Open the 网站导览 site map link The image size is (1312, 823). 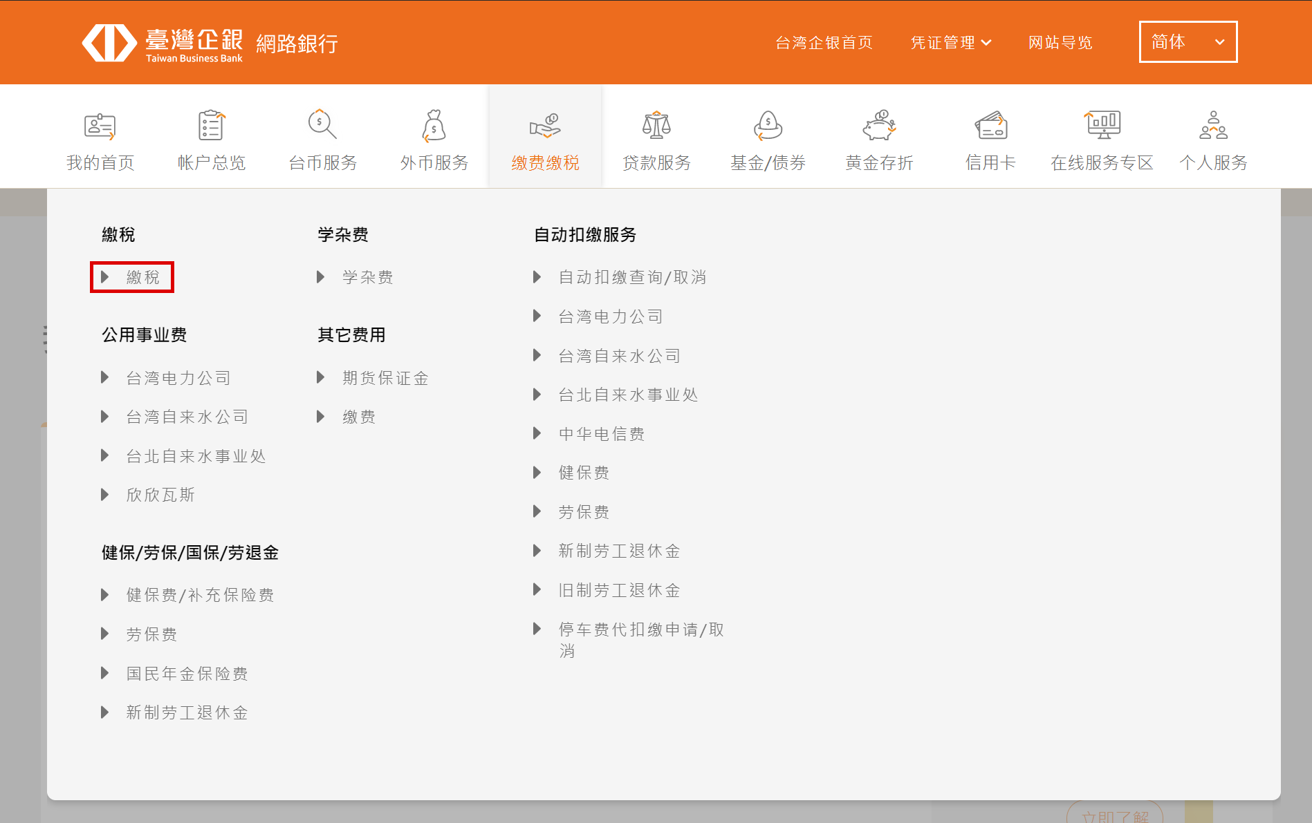click(x=1060, y=43)
